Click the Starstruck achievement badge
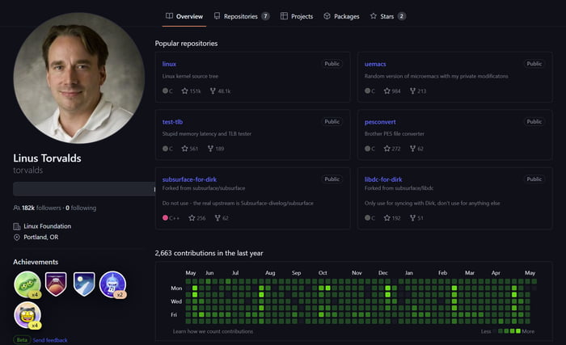Viewport: 566px width, 345px height. 27,314
